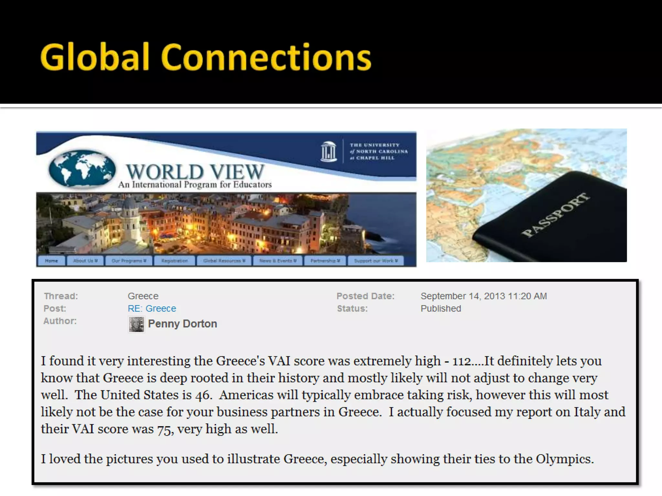This screenshot has width=662, height=496.
Task: Click the posted date September 14, 2013
Action: tap(483, 296)
